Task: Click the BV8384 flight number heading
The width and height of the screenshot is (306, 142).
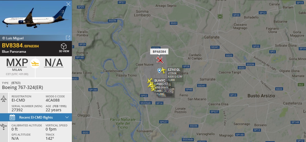Action: click(12, 45)
